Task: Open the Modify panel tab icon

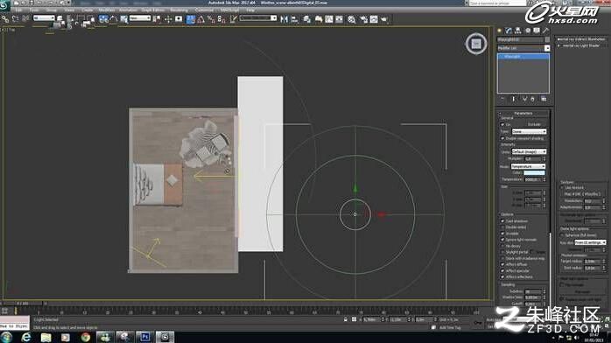Action: (x=509, y=31)
